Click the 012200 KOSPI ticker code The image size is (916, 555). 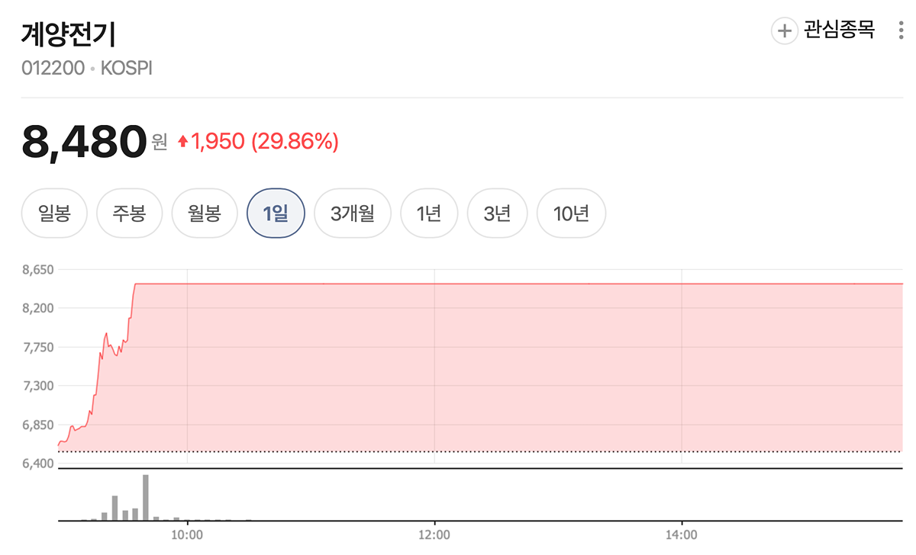coord(87,68)
